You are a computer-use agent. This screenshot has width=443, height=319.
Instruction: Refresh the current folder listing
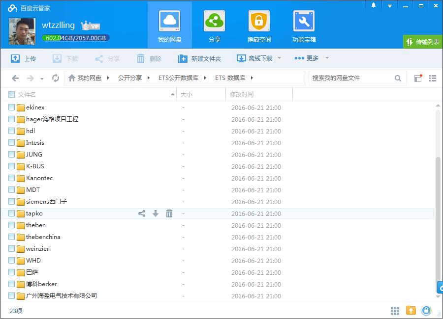pyautogui.click(x=56, y=78)
